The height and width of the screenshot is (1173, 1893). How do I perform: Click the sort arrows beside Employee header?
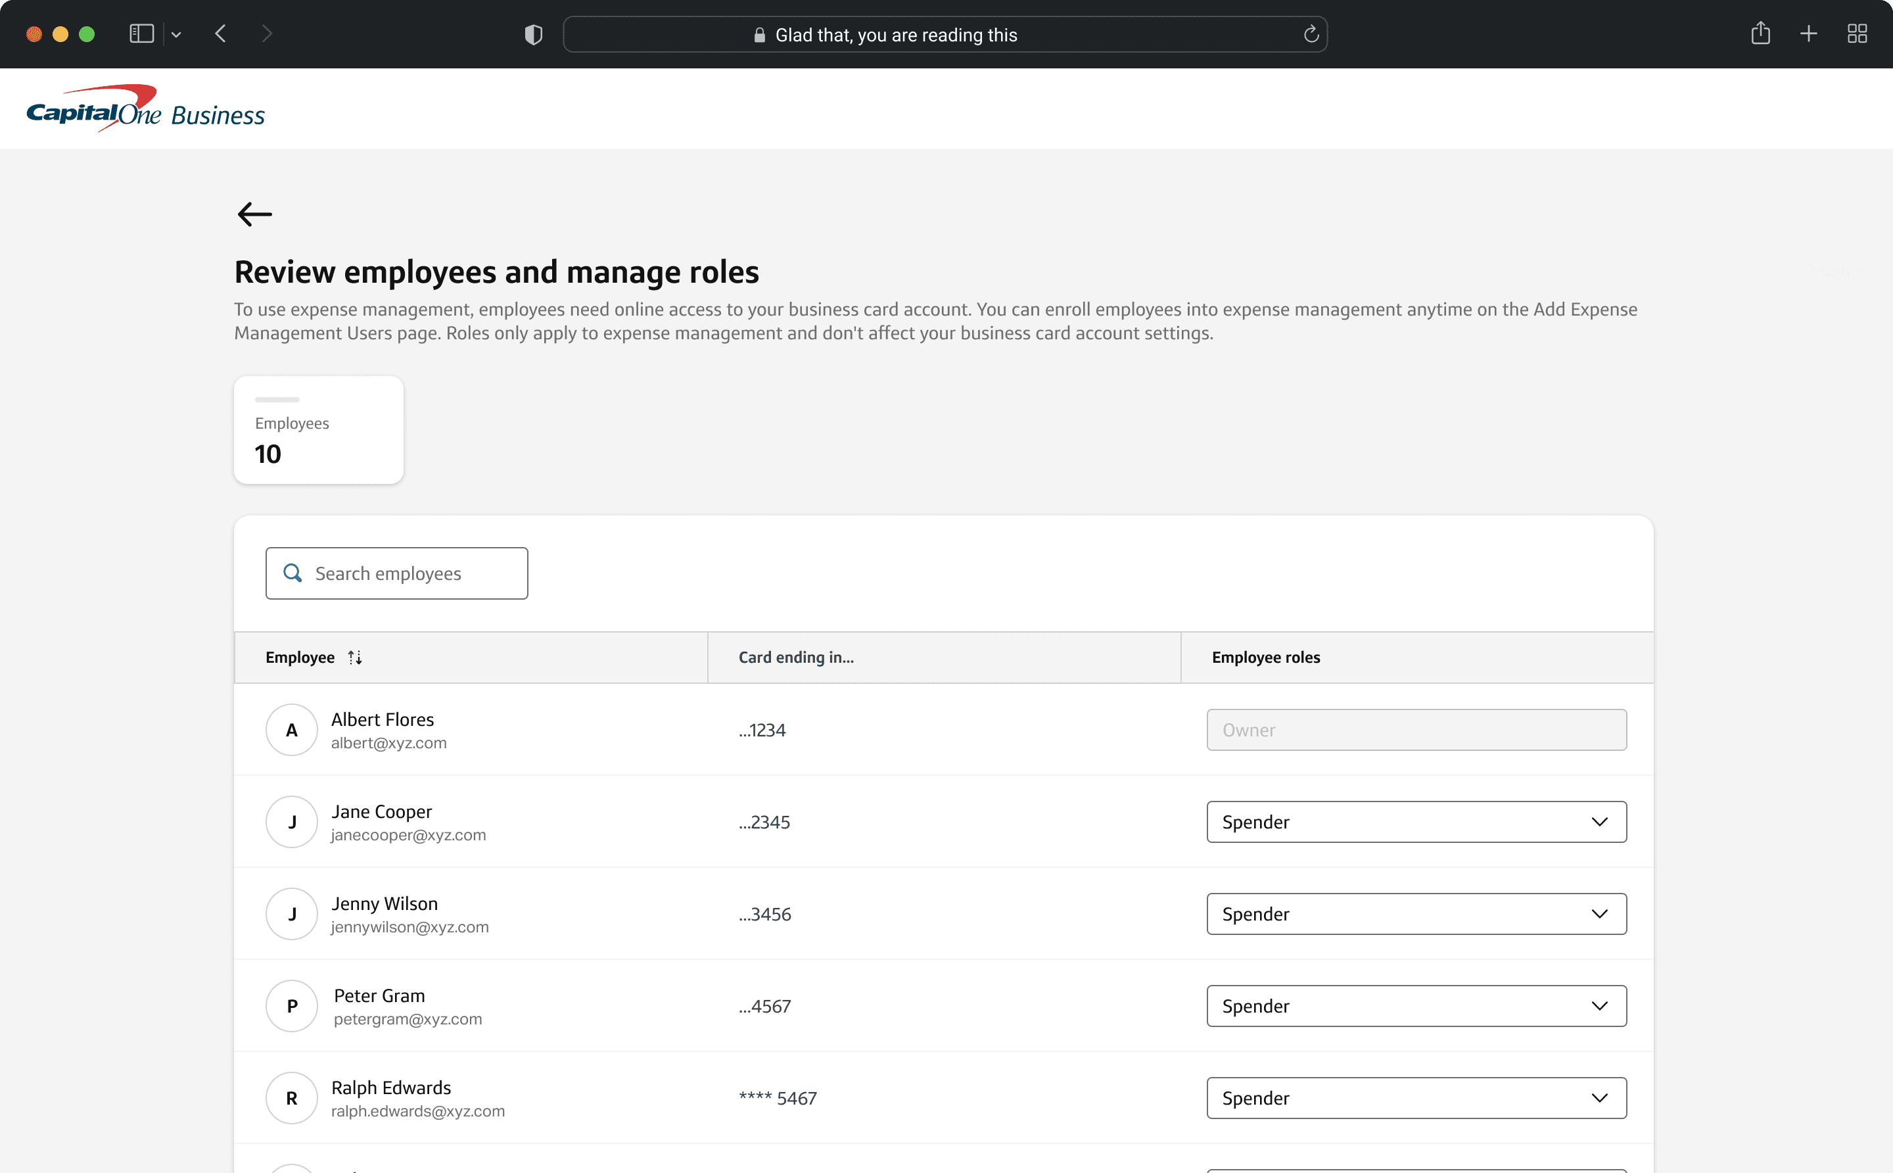(x=355, y=657)
